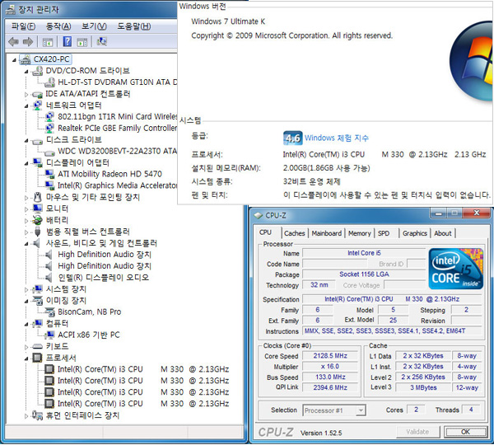This screenshot has height=445, width=494.
Task: Click the blue Help question mark toolbar icon
Action: [x=68, y=41]
